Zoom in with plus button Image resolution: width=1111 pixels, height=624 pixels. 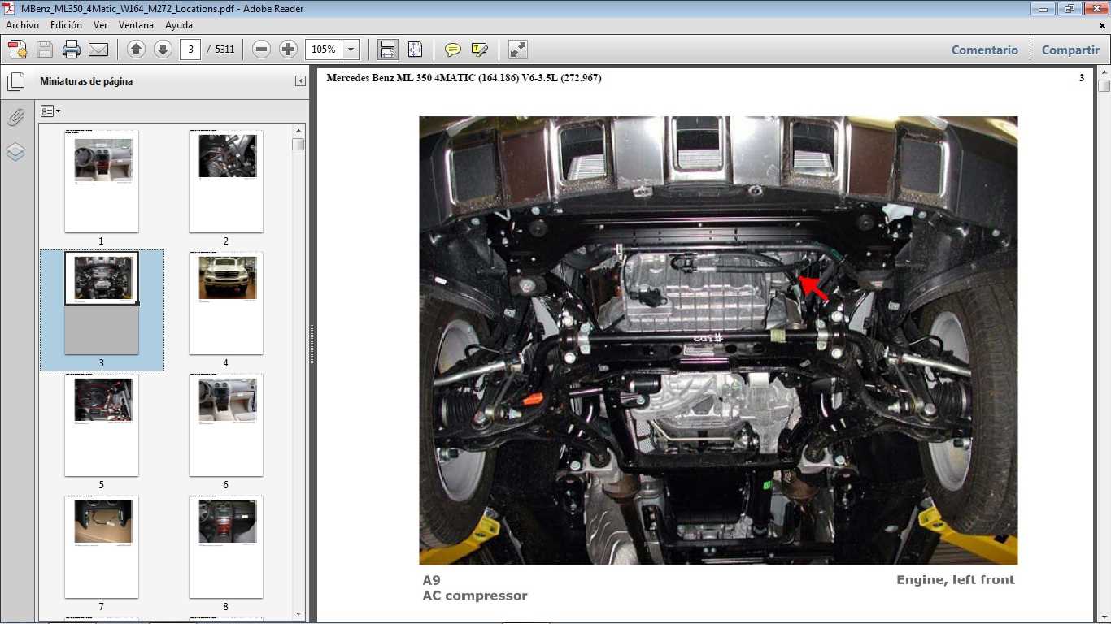pyautogui.click(x=288, y=50)
